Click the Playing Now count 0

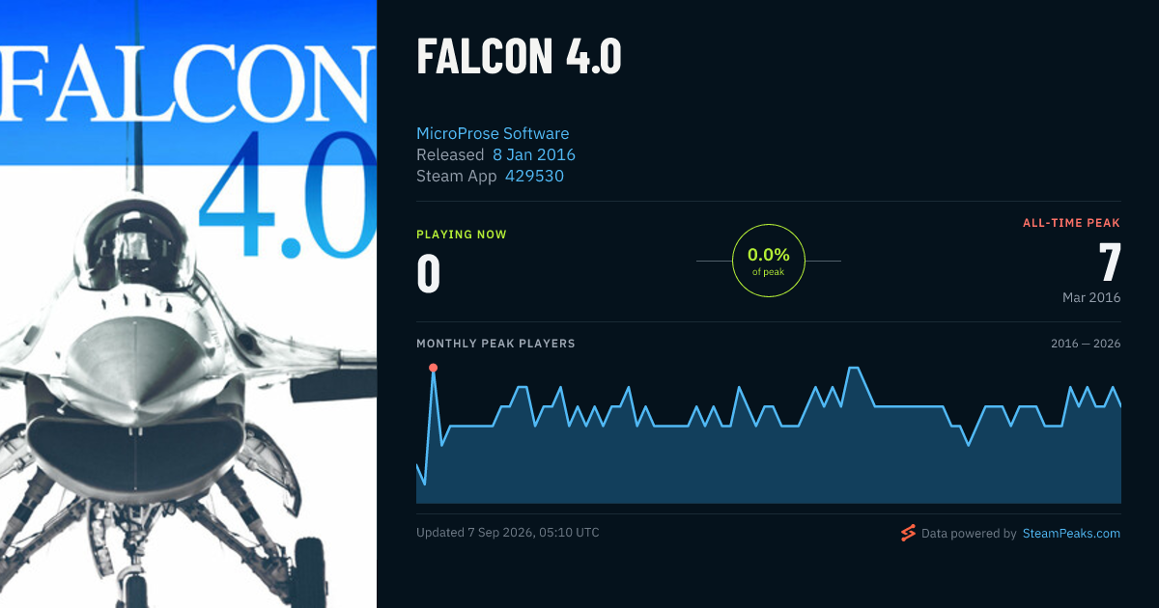pyautogui.click(x=429, y=274)
